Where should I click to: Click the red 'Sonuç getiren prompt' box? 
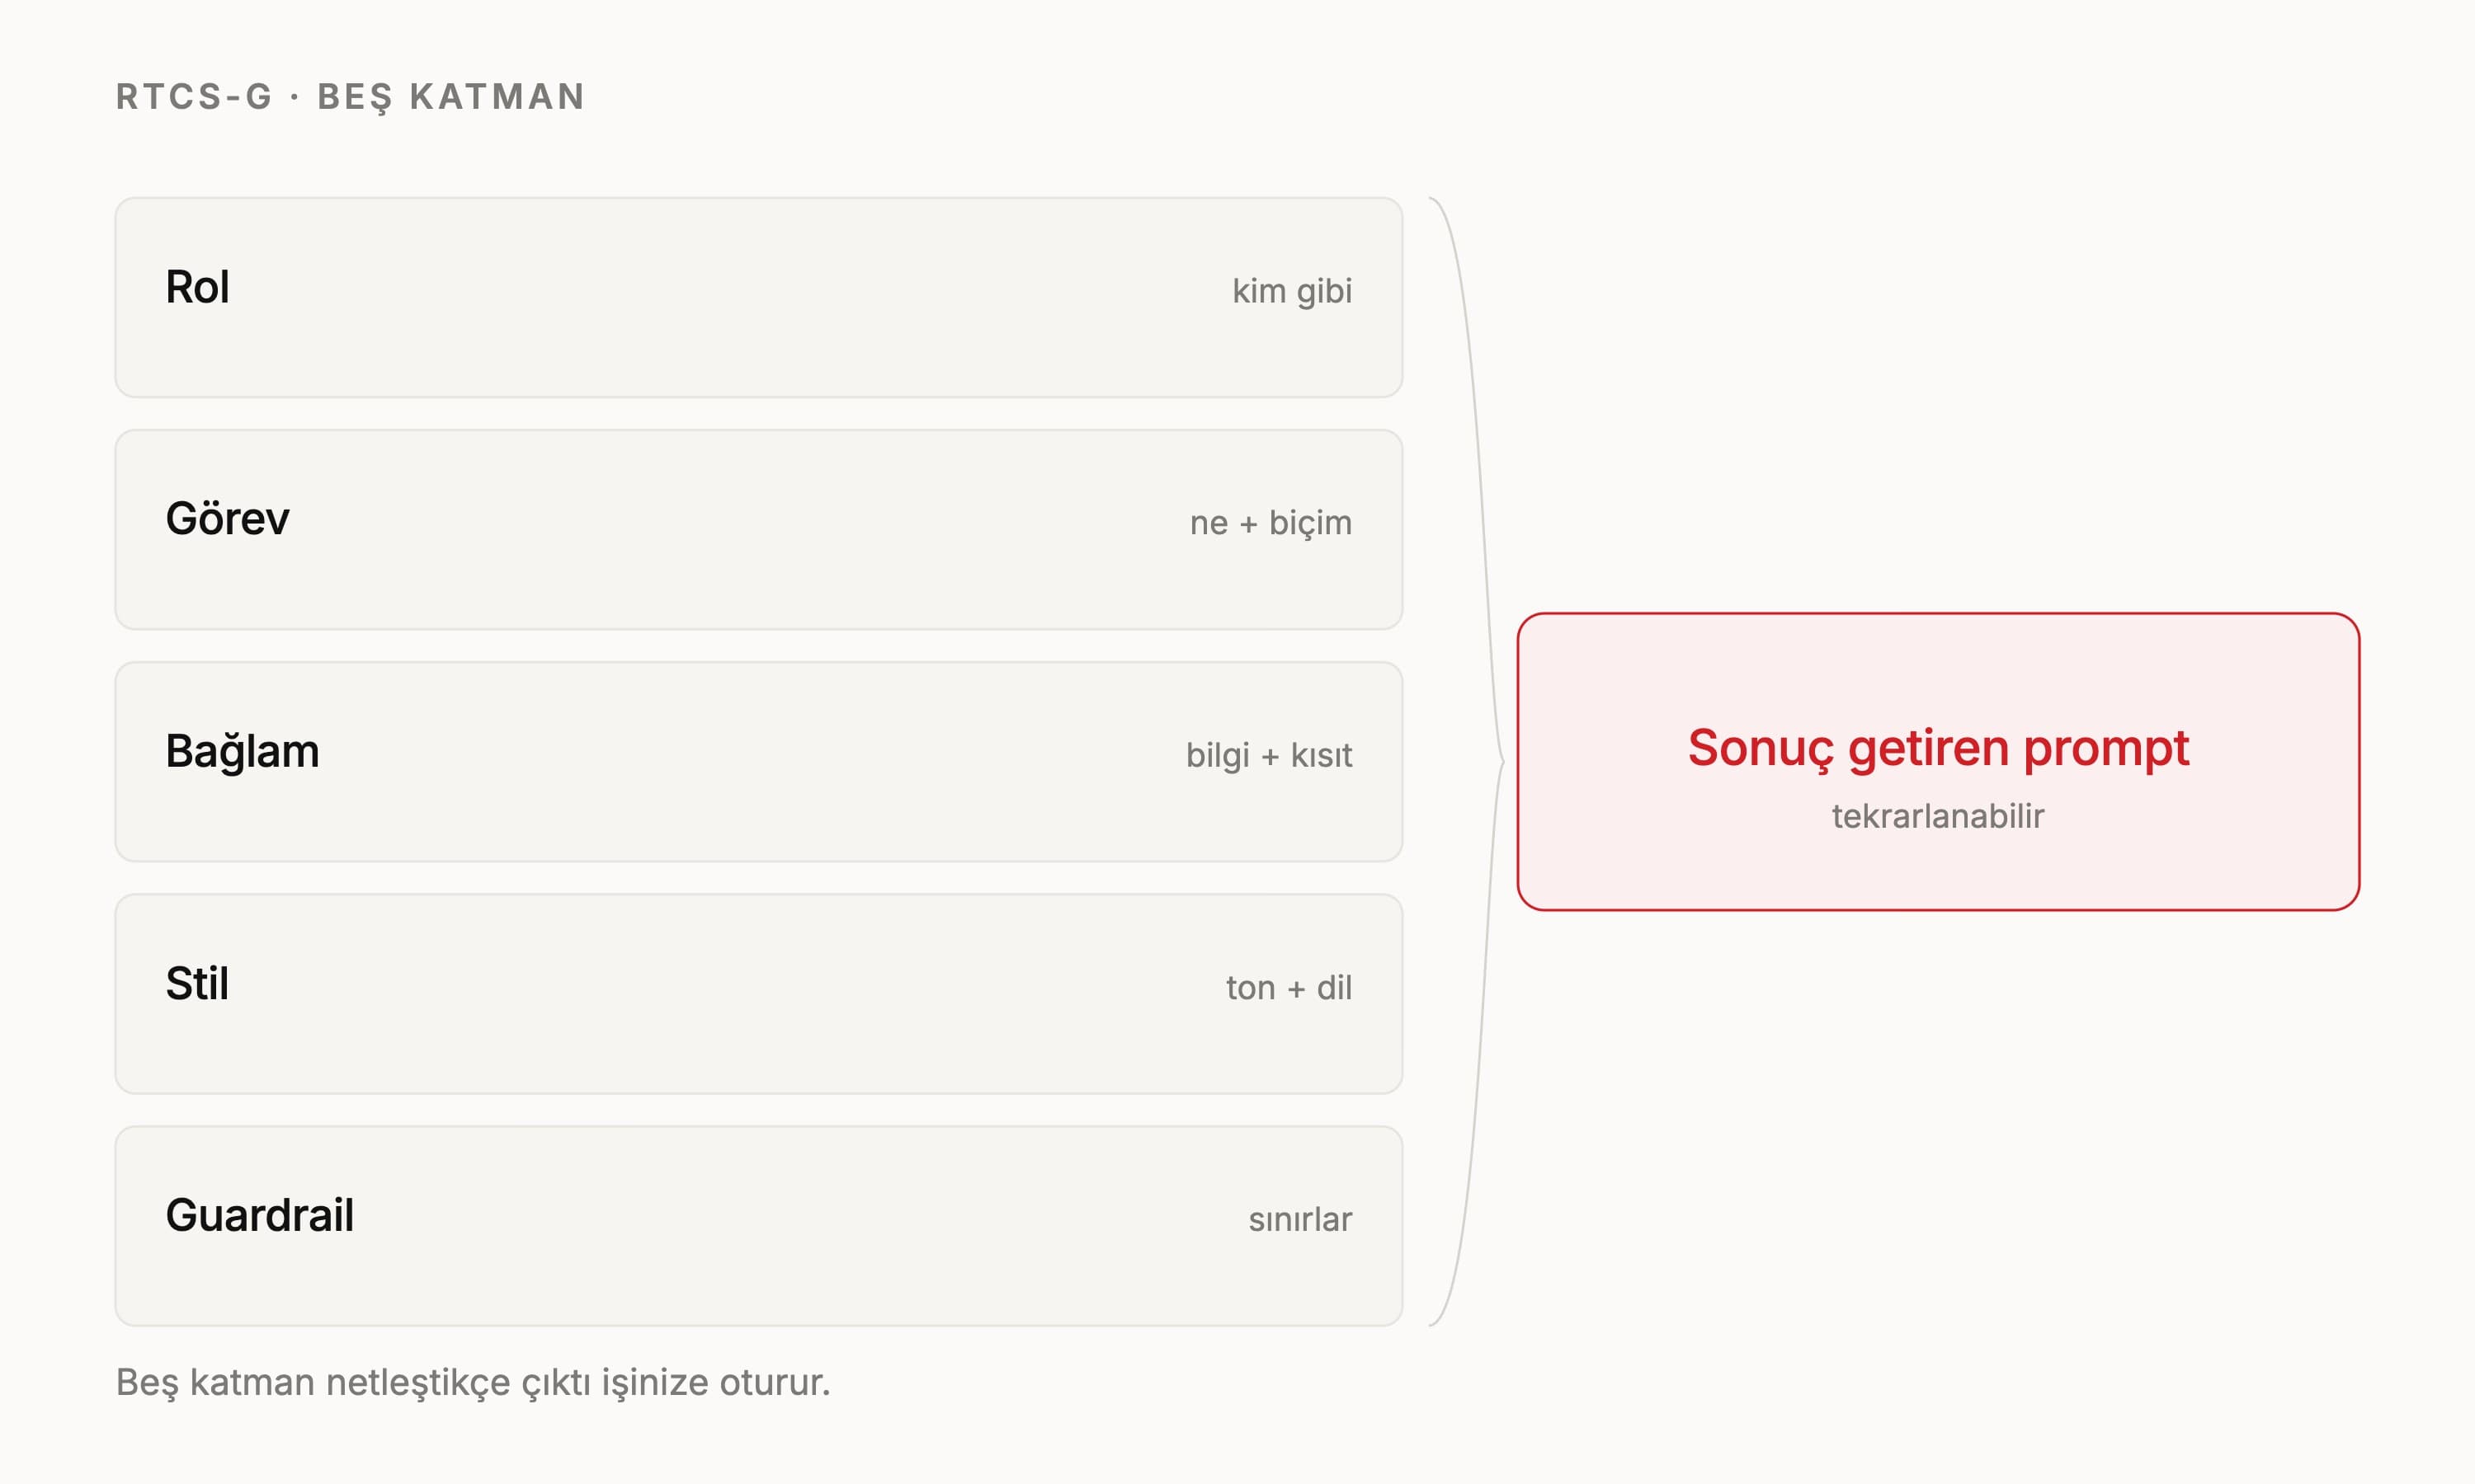click(1938, 761)
